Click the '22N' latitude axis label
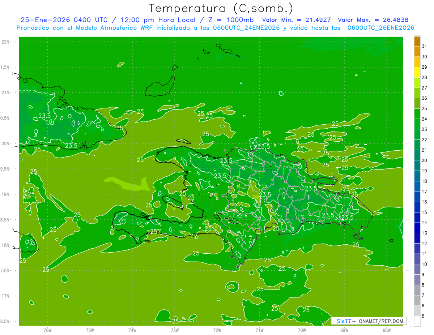 [5, 42]
